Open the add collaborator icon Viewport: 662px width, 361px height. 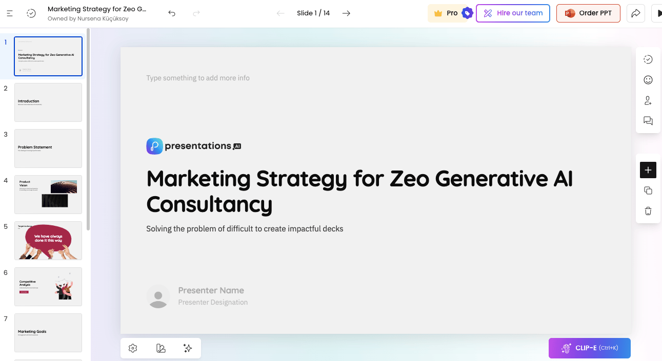pos(648,100)
